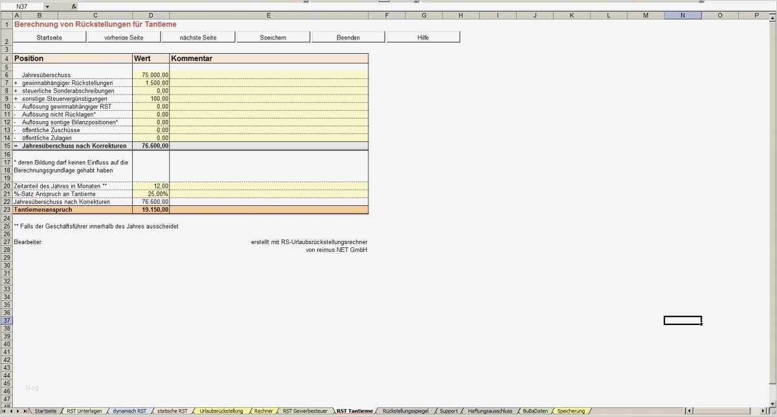The image size is (777, 417).
Task: Click the Hilfe button
Action: click(x=423, y=38)
